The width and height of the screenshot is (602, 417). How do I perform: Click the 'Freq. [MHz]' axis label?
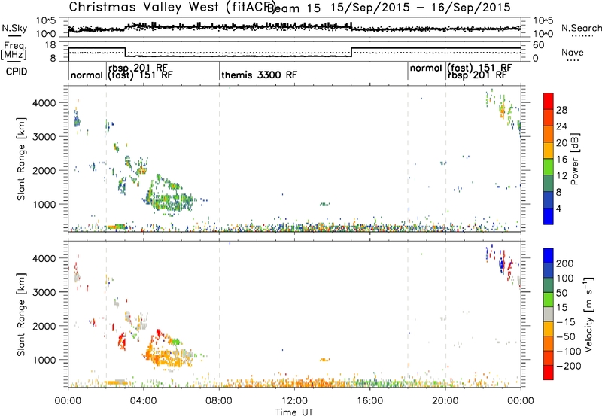click(14, 50)
